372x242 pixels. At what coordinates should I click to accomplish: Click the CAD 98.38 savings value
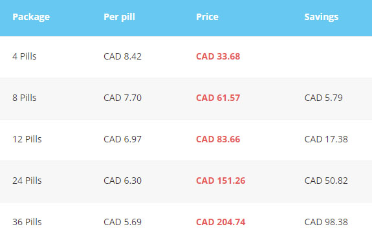click(326, 222)
